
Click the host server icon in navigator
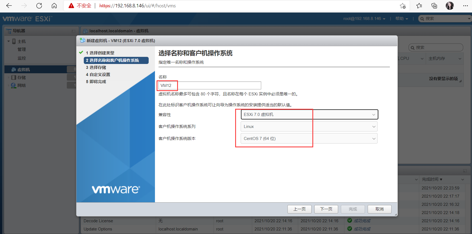(x=14, y=41)
